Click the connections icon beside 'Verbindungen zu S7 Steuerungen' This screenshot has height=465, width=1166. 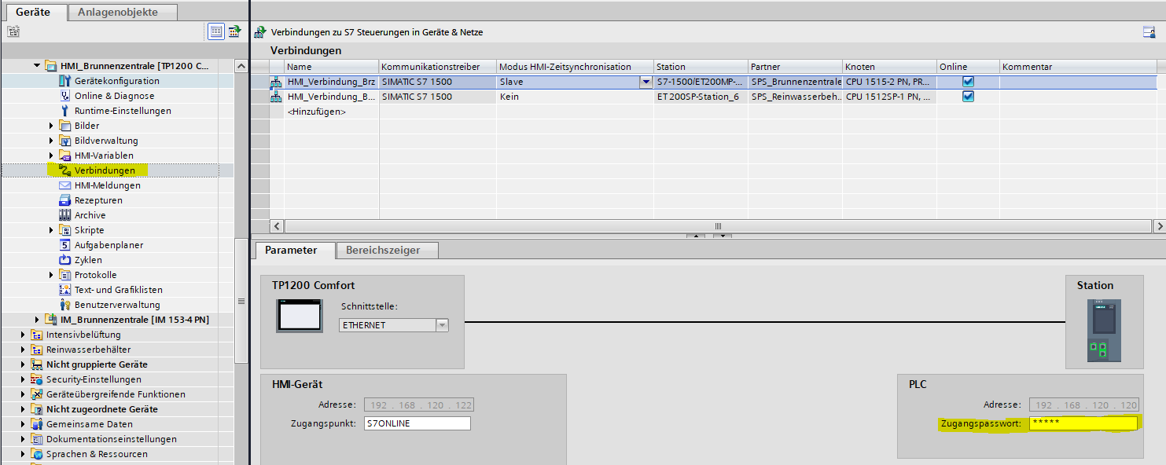[259, 32]
